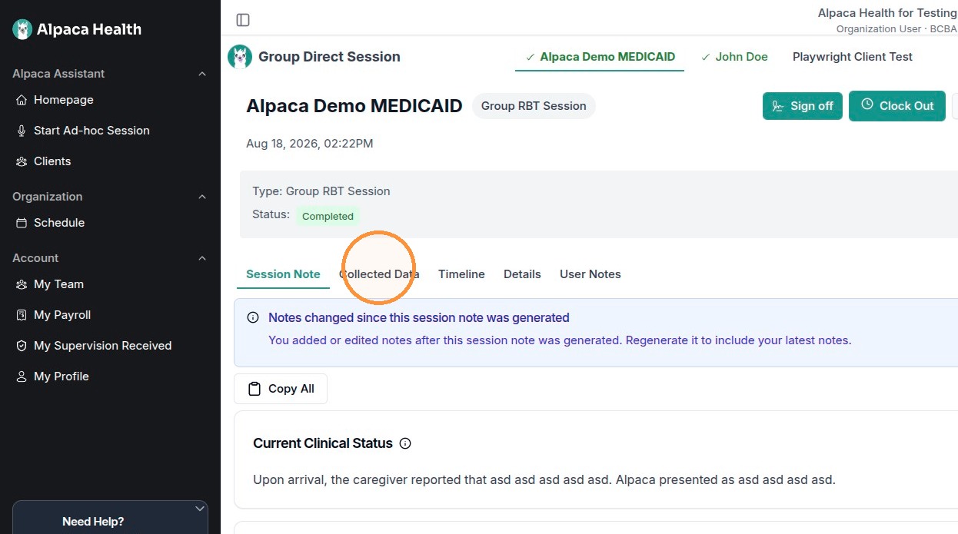Image resolution: width=958 pixels, height=534 pixels.
Task: Copy all session note content
Action: click(281, 389)
